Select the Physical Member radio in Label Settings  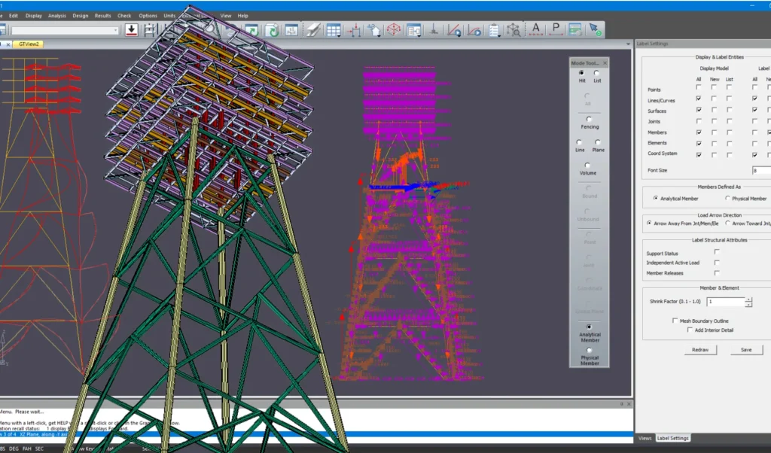point(727,199)
